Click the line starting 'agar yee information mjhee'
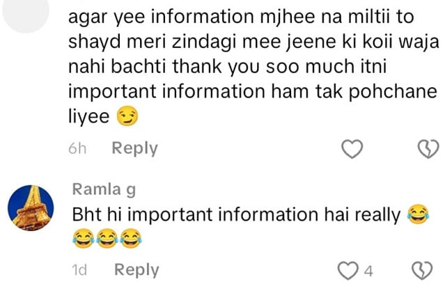Image resolution: width=445 pixels, height=298 pixels. (241, 17)
